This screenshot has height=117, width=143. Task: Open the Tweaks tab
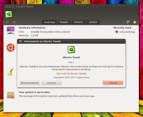(64, 22)
